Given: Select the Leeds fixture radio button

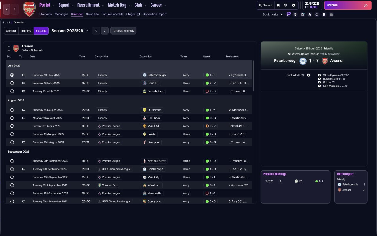Looking at the screenshot, I should [12, 134].
